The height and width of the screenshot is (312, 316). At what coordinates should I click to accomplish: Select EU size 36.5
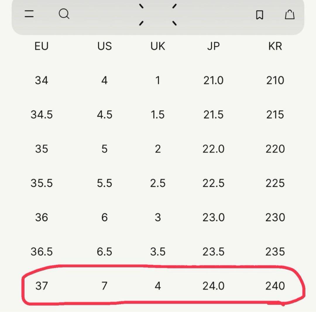[42, 251]
